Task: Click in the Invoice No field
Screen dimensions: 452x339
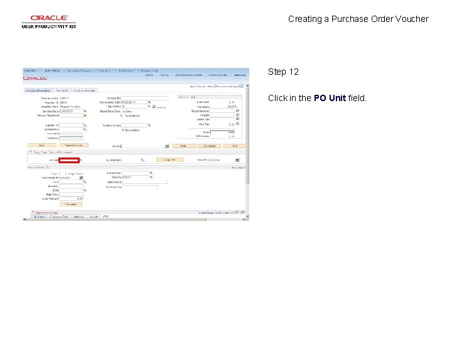Action: click(145, 99)
